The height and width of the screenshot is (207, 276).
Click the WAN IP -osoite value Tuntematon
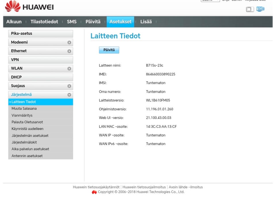point(156,135)
